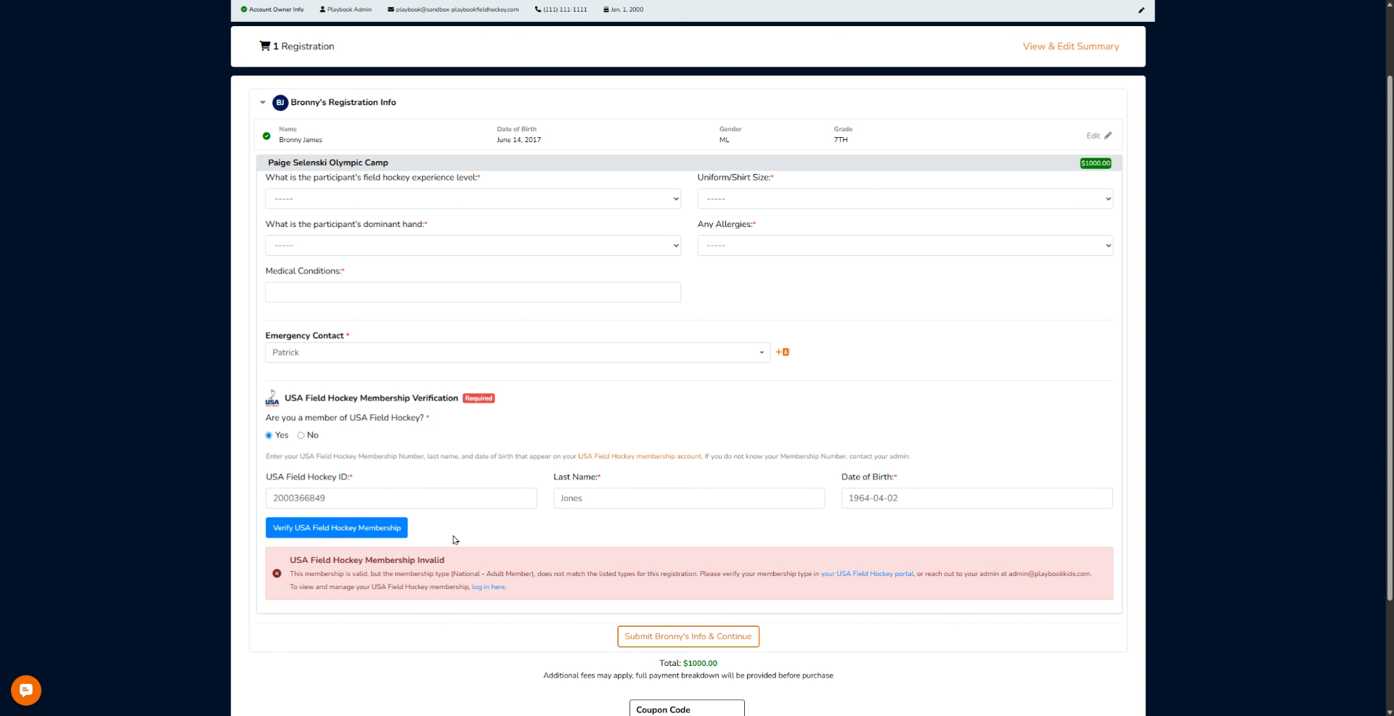Click the green check icon beside Name
The image size is (1394, 716).
coord(266,136)
